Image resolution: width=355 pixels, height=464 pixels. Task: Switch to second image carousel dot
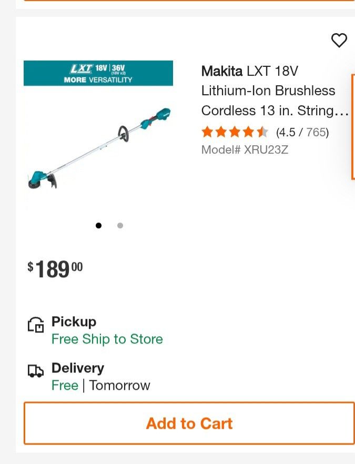(120, 226)
